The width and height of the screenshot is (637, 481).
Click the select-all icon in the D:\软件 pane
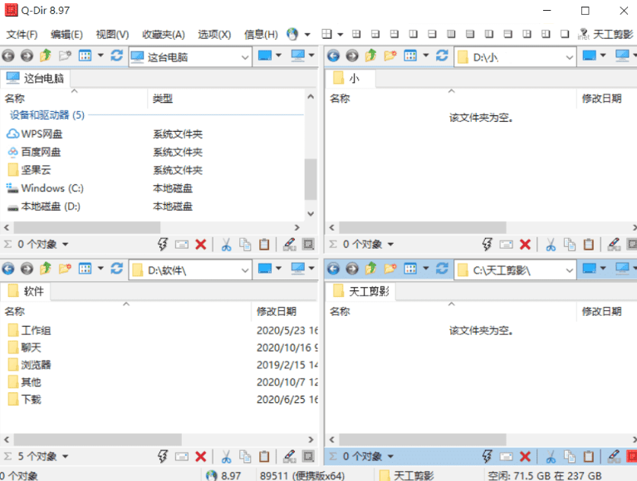click(x=308, y=456)
